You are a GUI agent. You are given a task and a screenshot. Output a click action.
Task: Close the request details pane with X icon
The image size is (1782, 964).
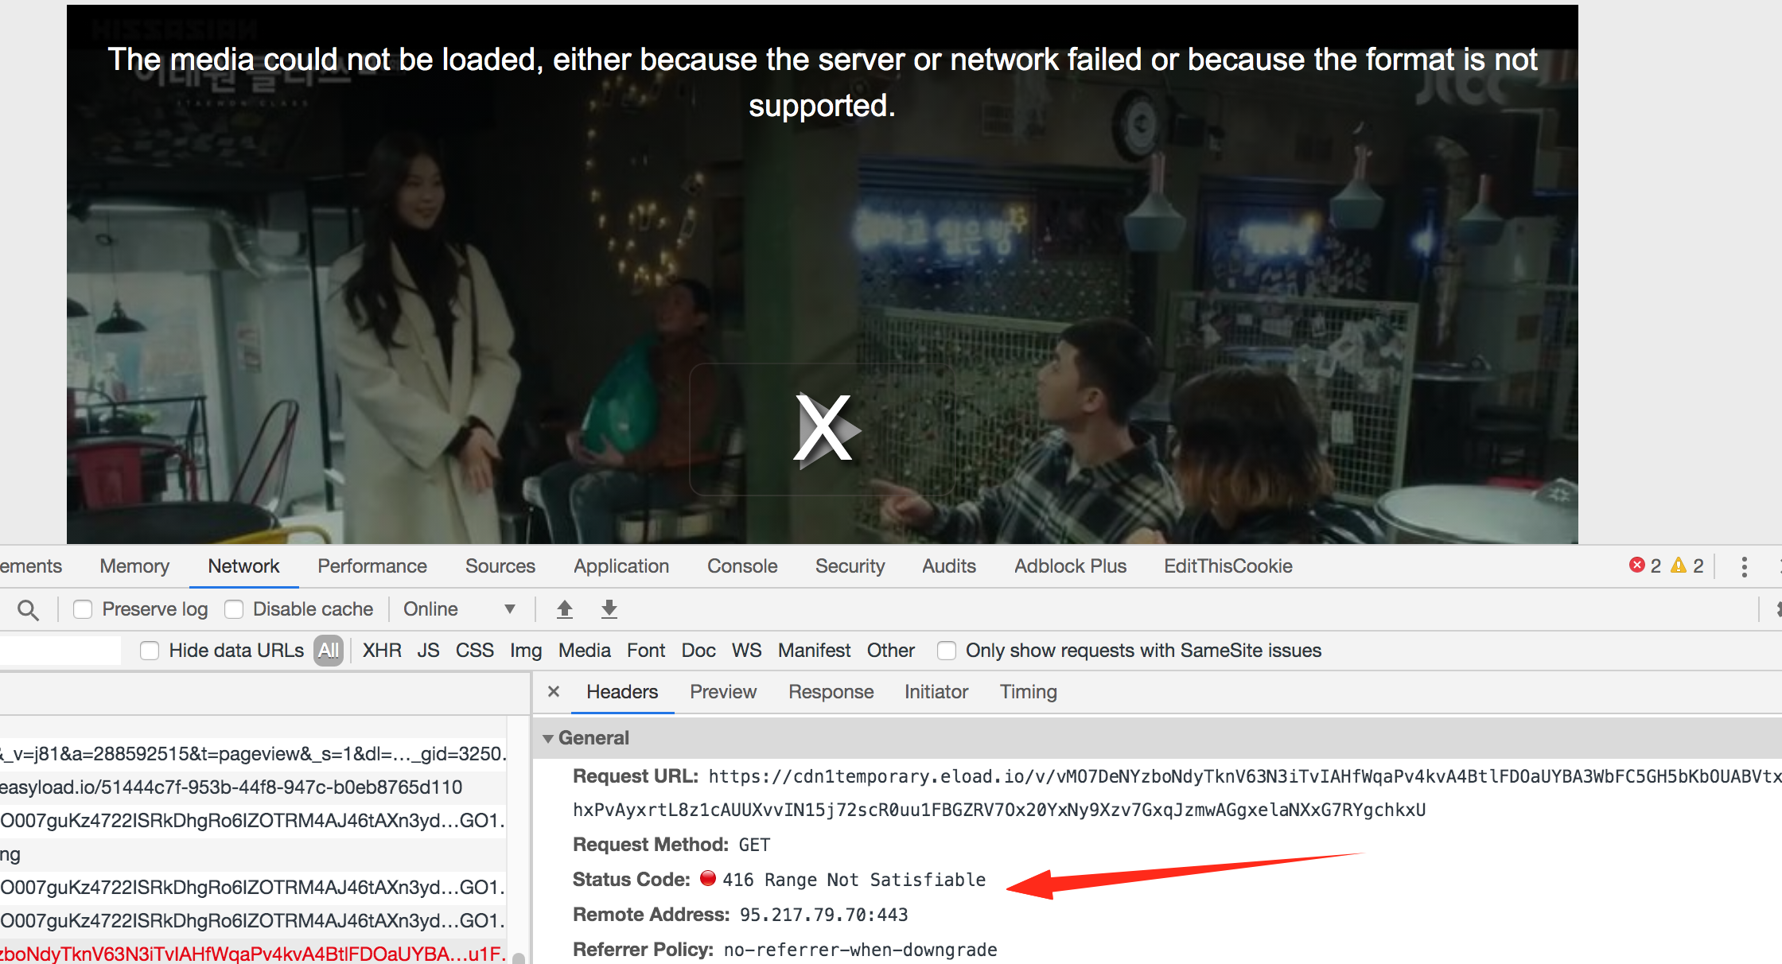(x=554, y=692)
